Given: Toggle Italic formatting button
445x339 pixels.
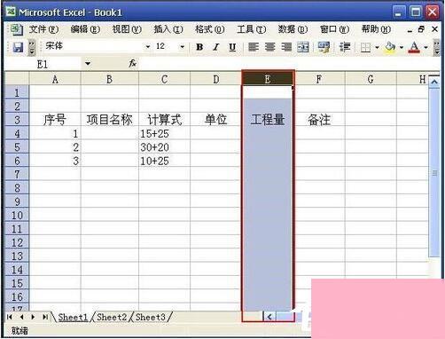Looking at the screenshot, I should coord(216,47).
